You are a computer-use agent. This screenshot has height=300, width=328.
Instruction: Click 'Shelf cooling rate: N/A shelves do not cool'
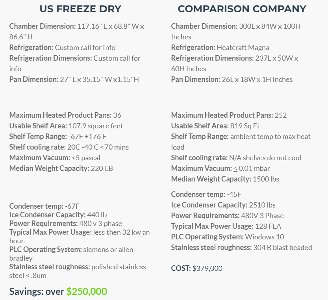click(236, 158)
